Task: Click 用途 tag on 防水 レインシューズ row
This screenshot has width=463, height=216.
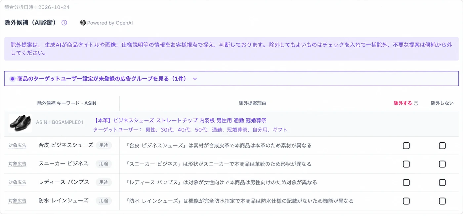Action: [104, 201]
